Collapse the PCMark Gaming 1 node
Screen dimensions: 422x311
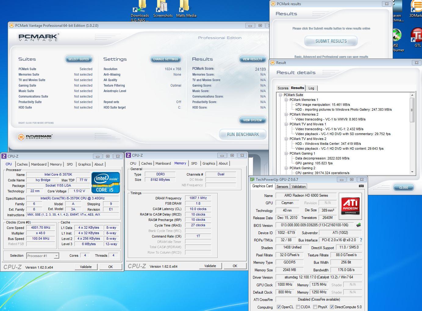click(x=286, y=153)
